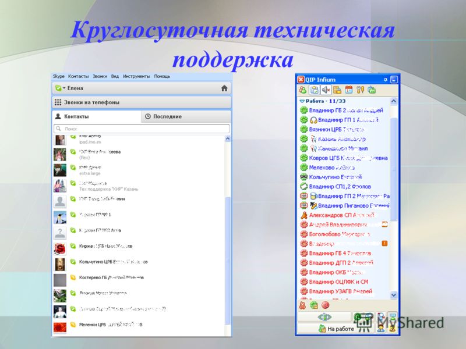Select QIP contact Владимир ОКБ
466x349 pixels.
click(x=344, y=272)
